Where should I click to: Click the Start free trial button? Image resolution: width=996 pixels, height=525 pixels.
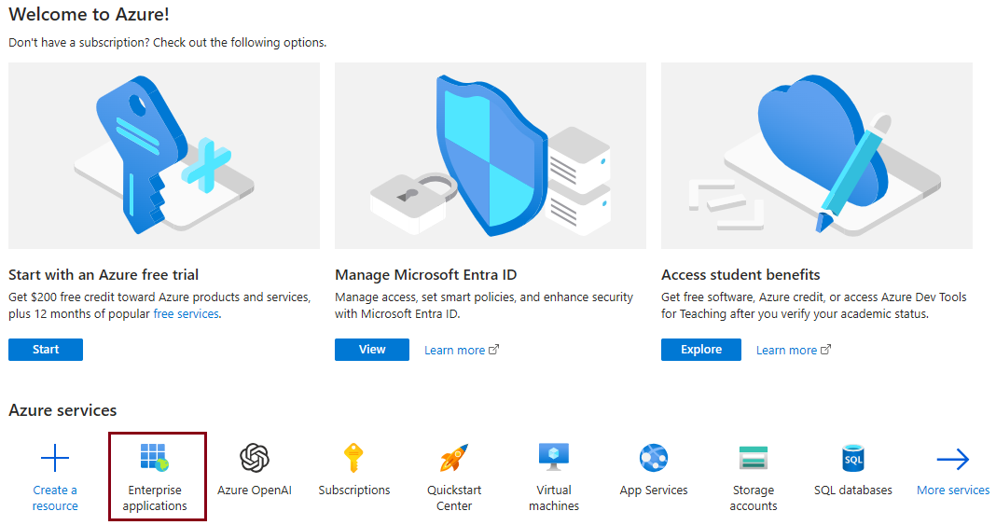coord(46,350)
